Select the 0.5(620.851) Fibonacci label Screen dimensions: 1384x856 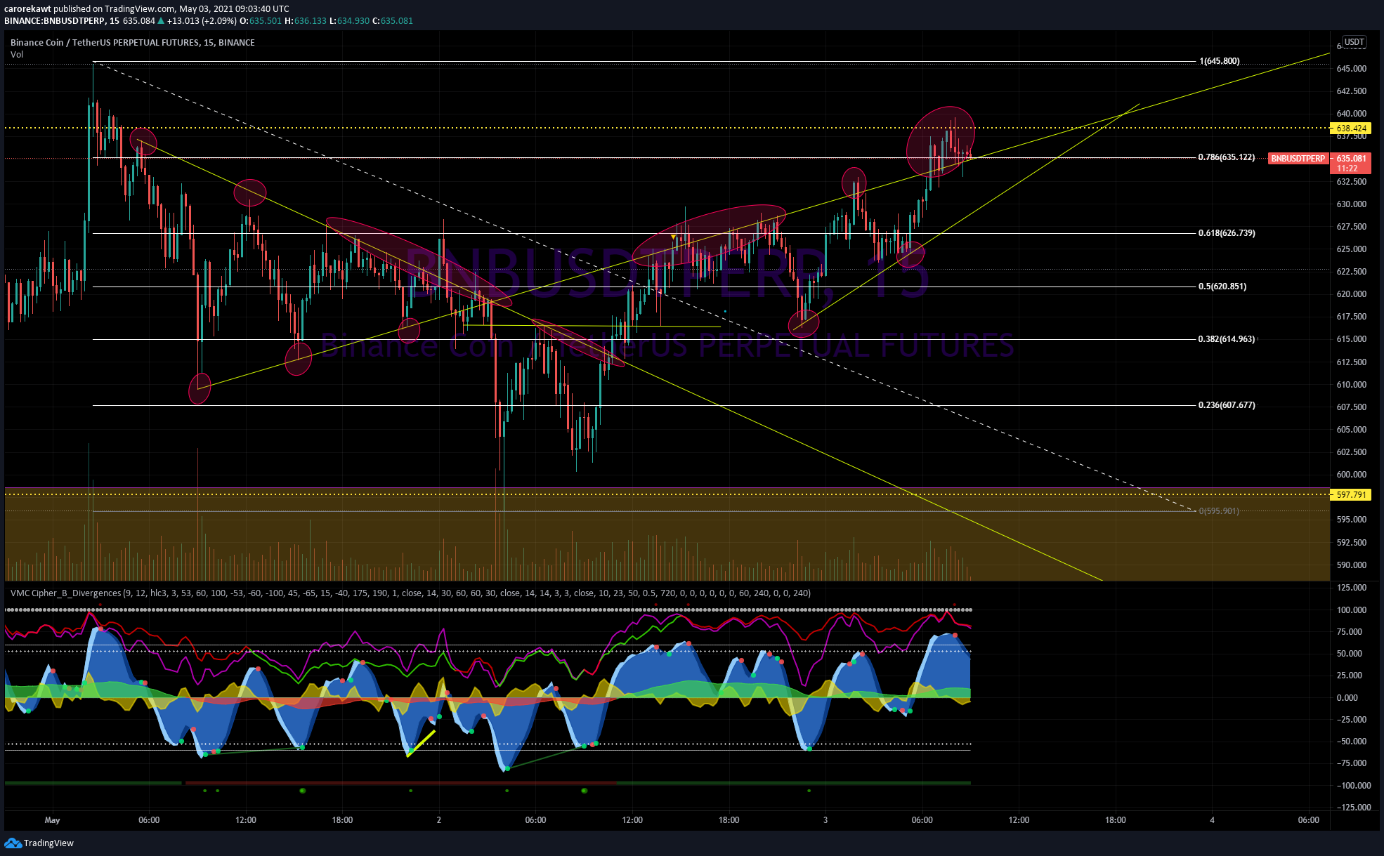[x=1222, y=287]
